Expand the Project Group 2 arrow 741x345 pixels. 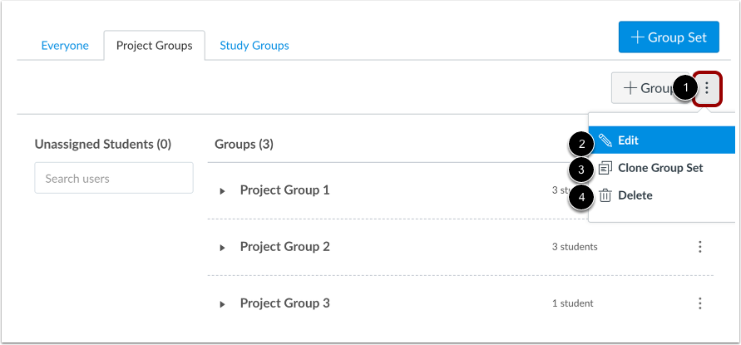tap(223, 248)
